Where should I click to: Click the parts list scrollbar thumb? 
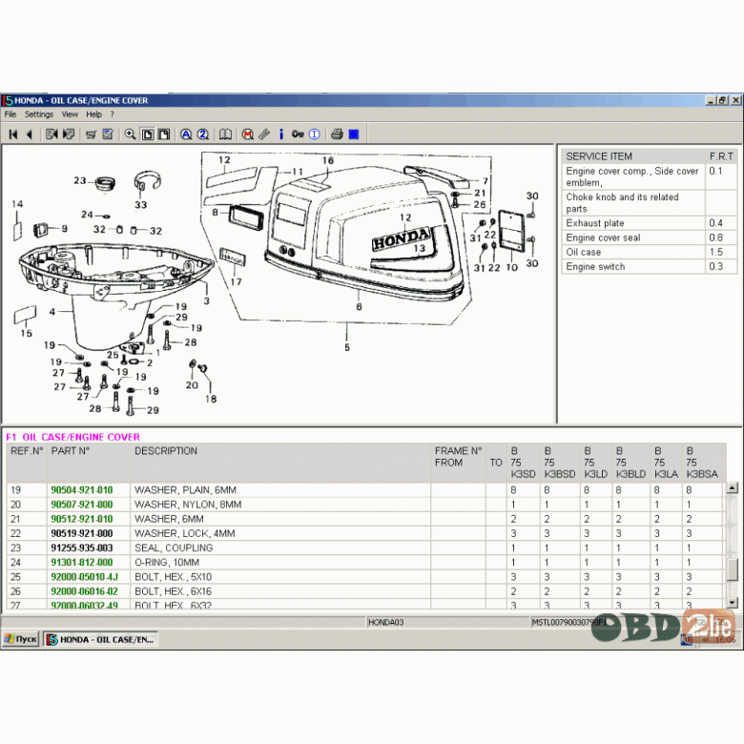[x=733, y=569]
